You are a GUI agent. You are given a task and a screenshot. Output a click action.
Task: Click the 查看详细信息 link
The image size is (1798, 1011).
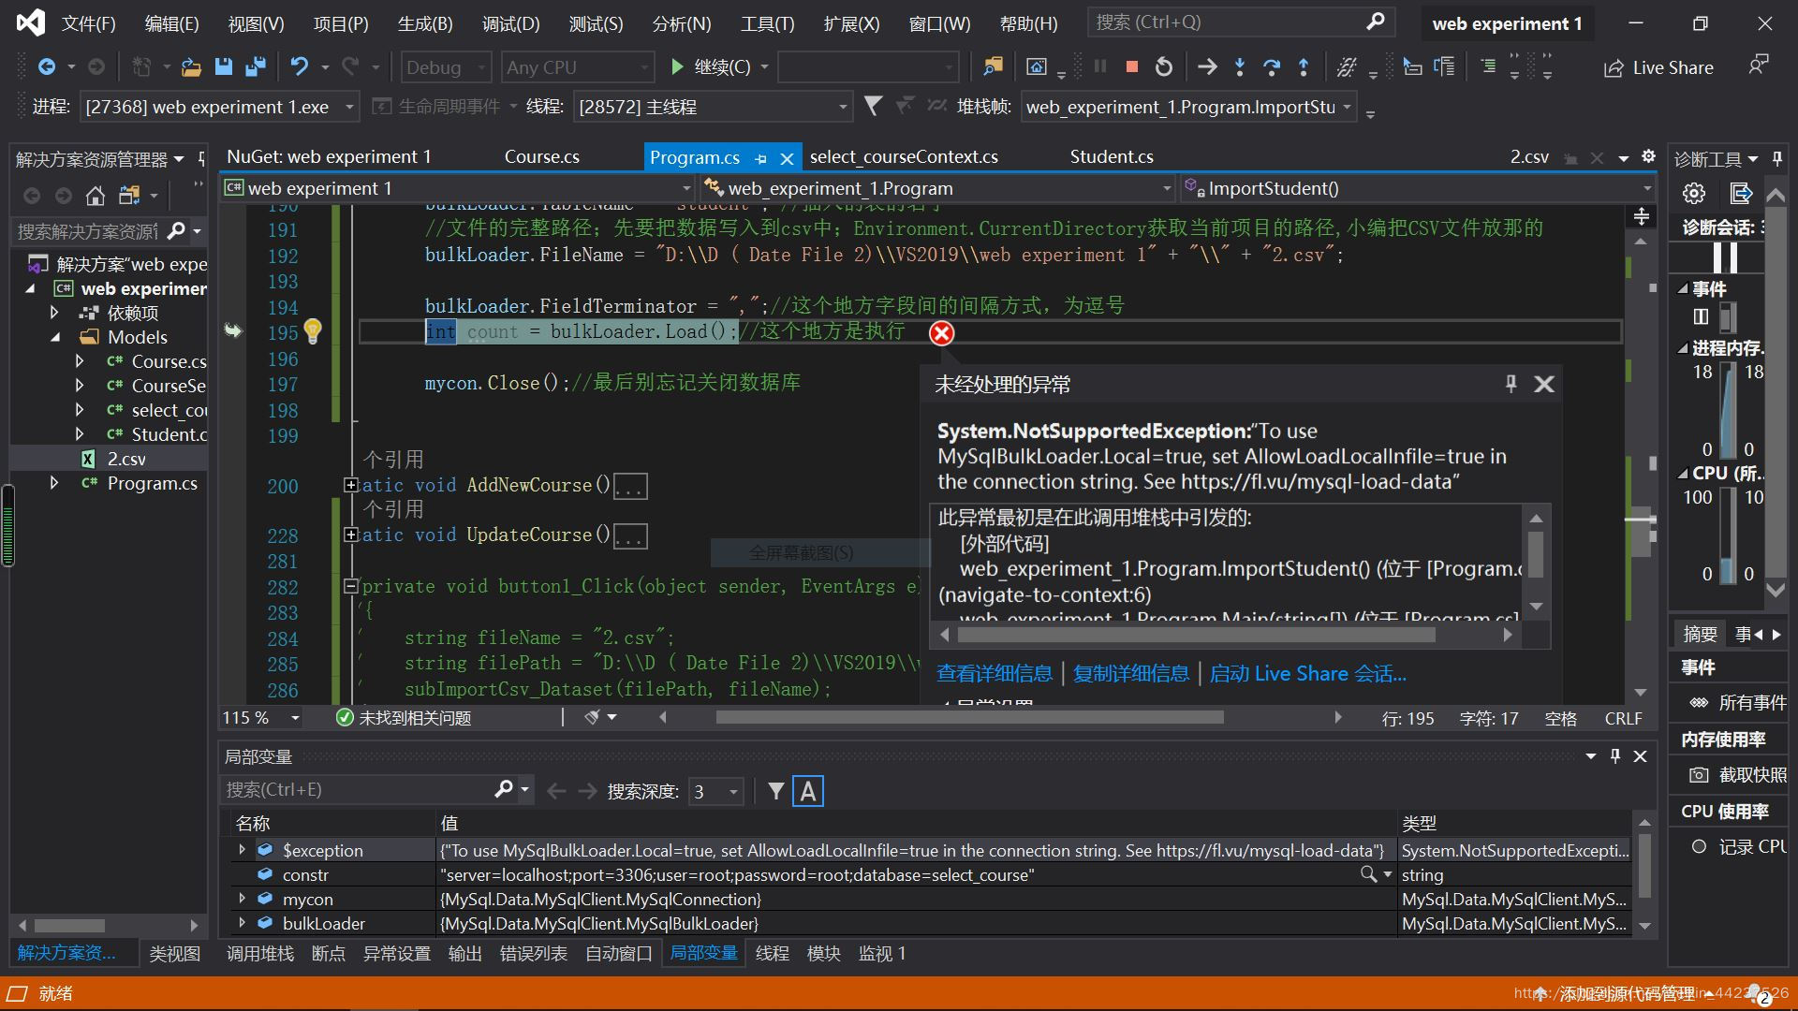tap(995, 674)
